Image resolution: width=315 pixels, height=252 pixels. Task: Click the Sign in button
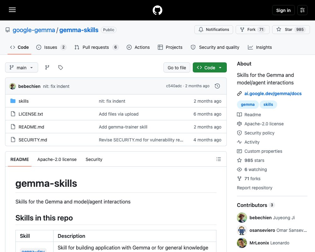tap(283, 10)
